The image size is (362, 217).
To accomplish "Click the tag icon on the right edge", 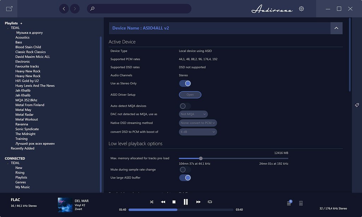I will 357,105.
